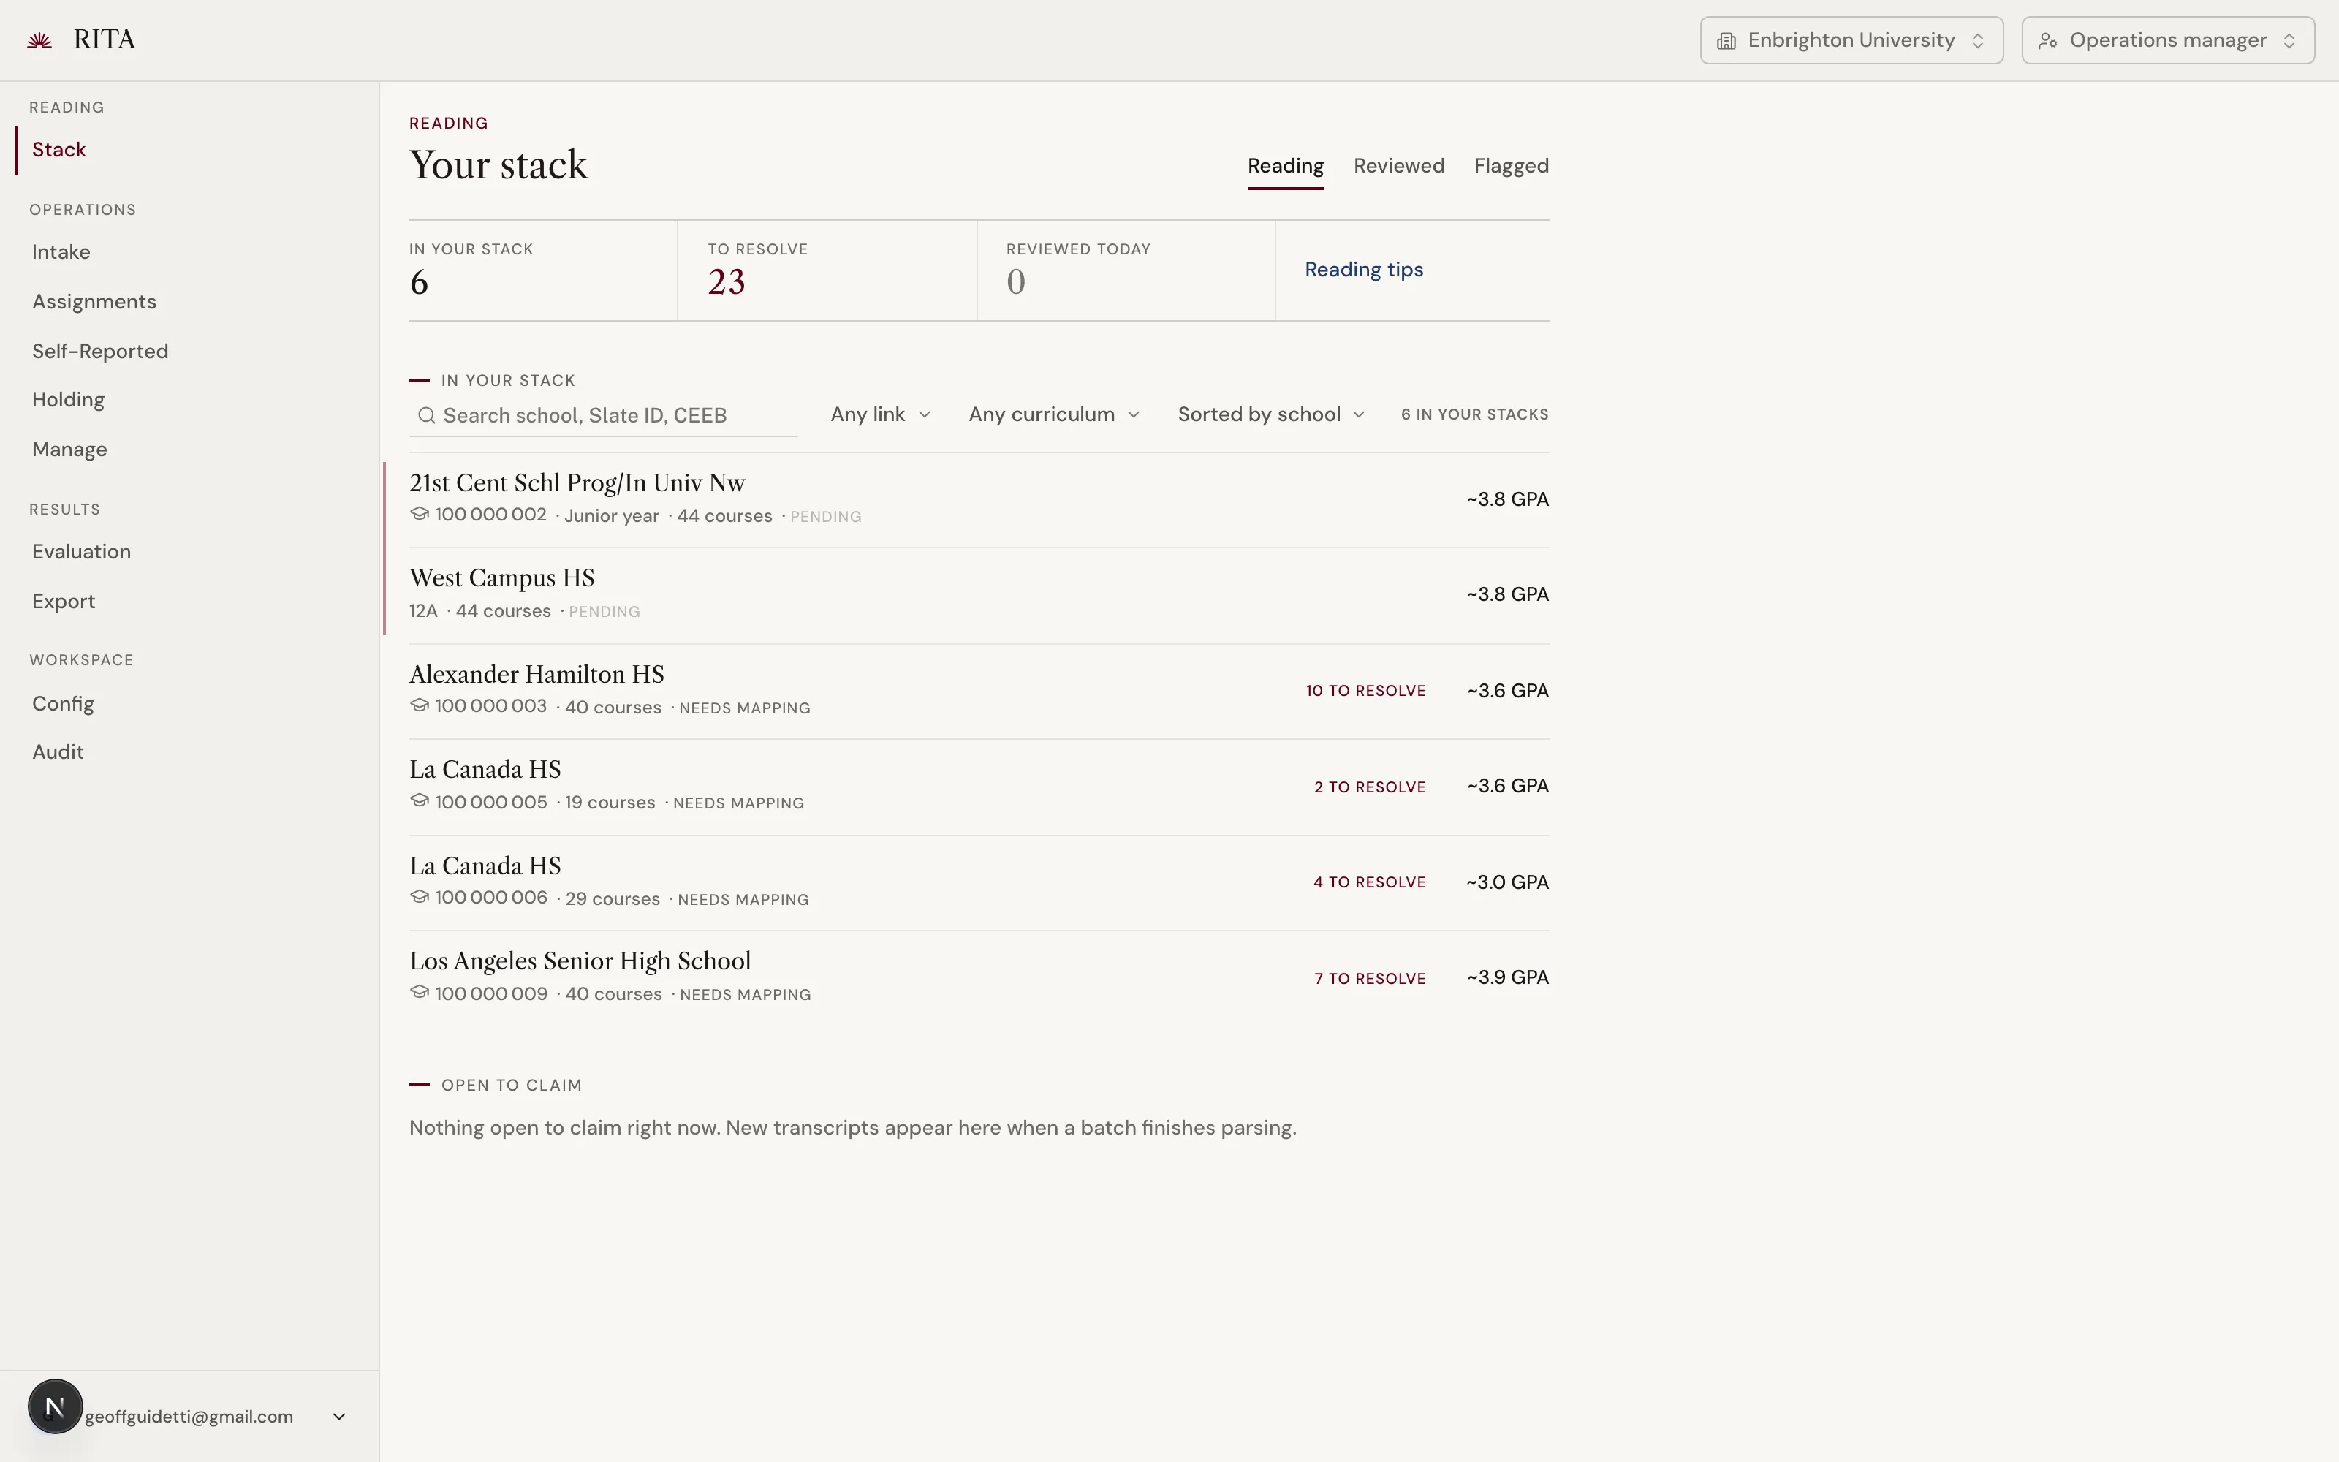2339x1462 pixels.
Task: Open Self-Reported in the sidebar
Action: coord(99,352)
